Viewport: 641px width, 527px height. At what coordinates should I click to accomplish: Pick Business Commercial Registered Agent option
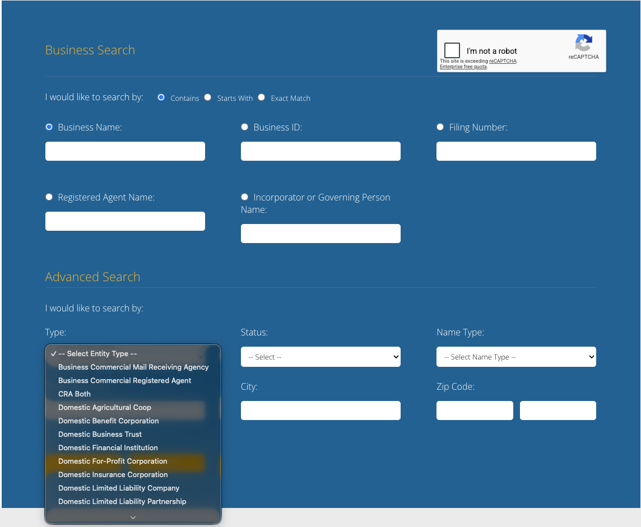pos(133,381)
